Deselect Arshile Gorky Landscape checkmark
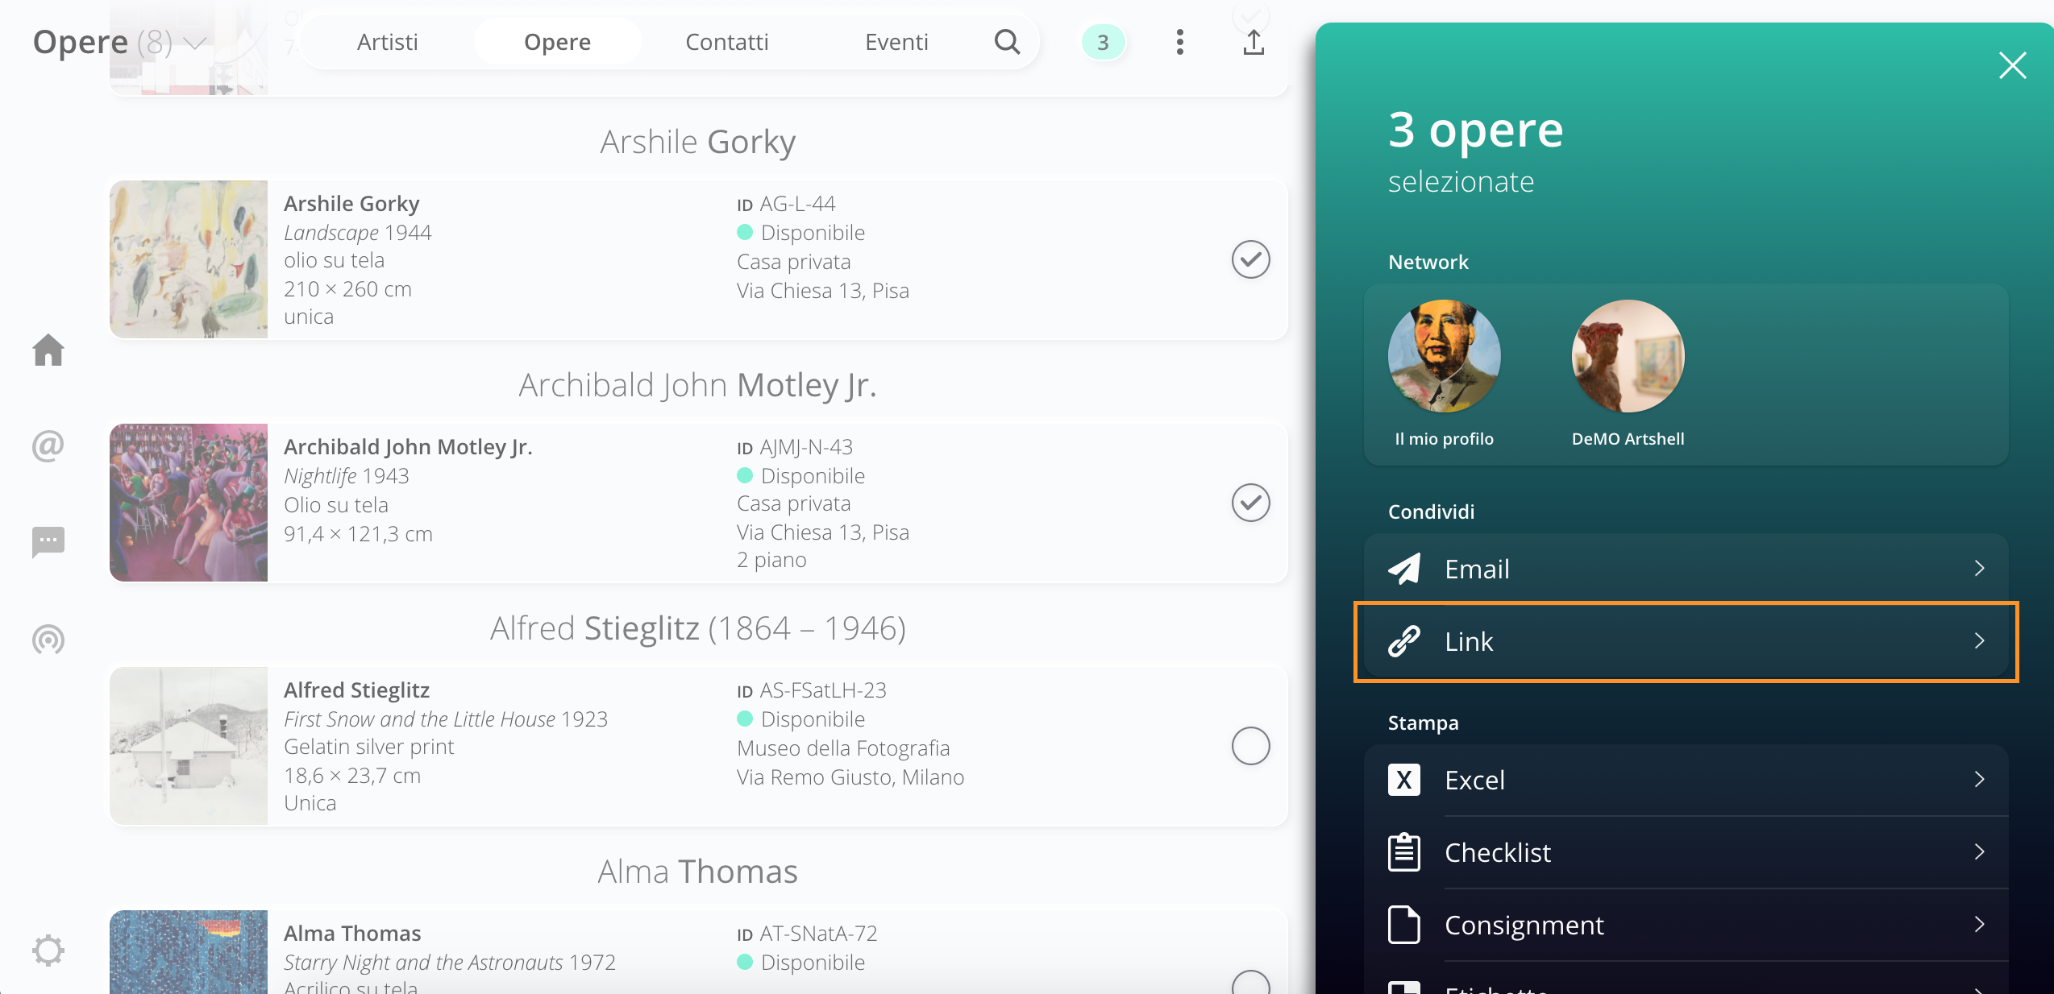2054x994 pixels. [1251, 259]
